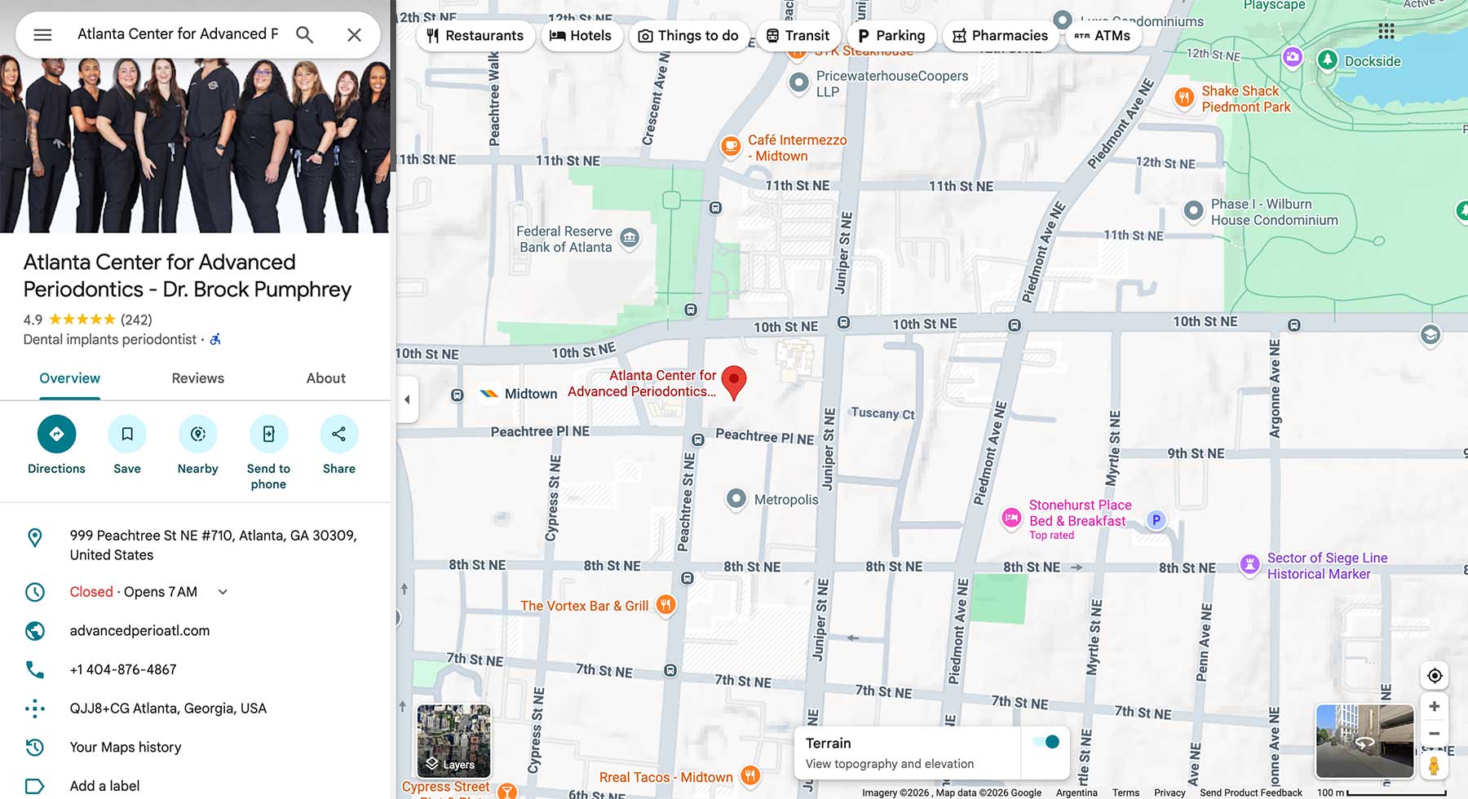Open Google apps grid icon
The image size is (1468, 799).
pos(1386,31)
